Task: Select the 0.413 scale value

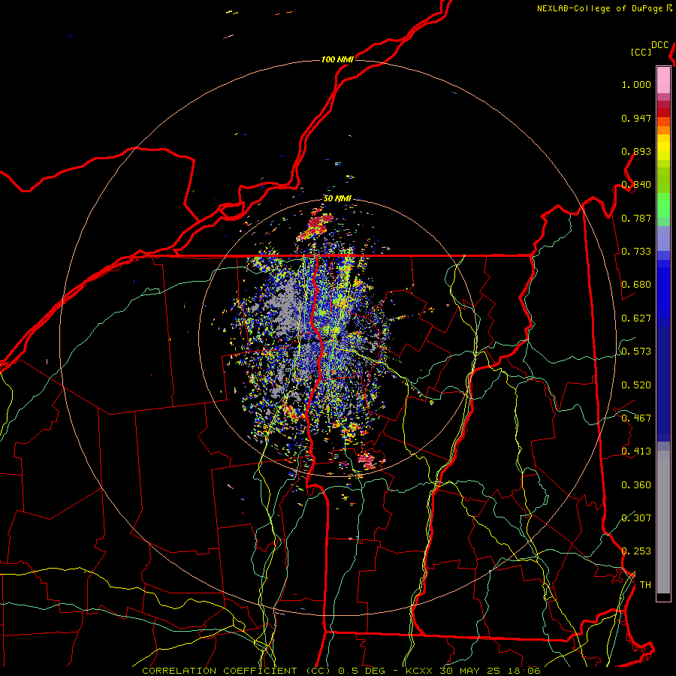Action: pyautogui.click(x=636, y=451)
